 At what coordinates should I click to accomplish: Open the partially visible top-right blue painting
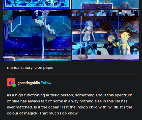pos(105,5)
